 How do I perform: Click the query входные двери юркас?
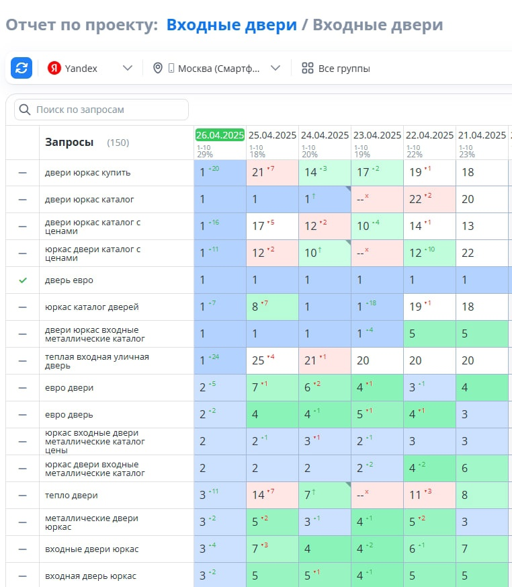point(91,549)
